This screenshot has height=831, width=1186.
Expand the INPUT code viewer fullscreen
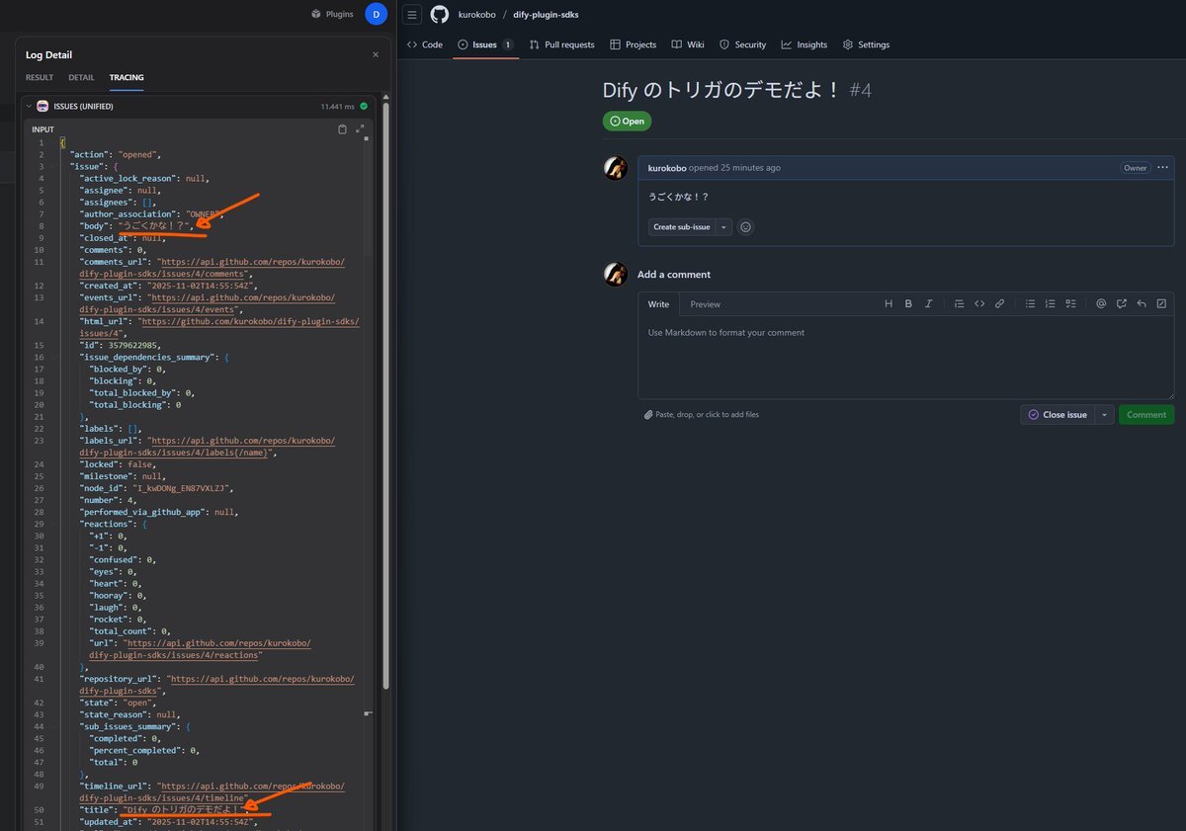[360, 129]
